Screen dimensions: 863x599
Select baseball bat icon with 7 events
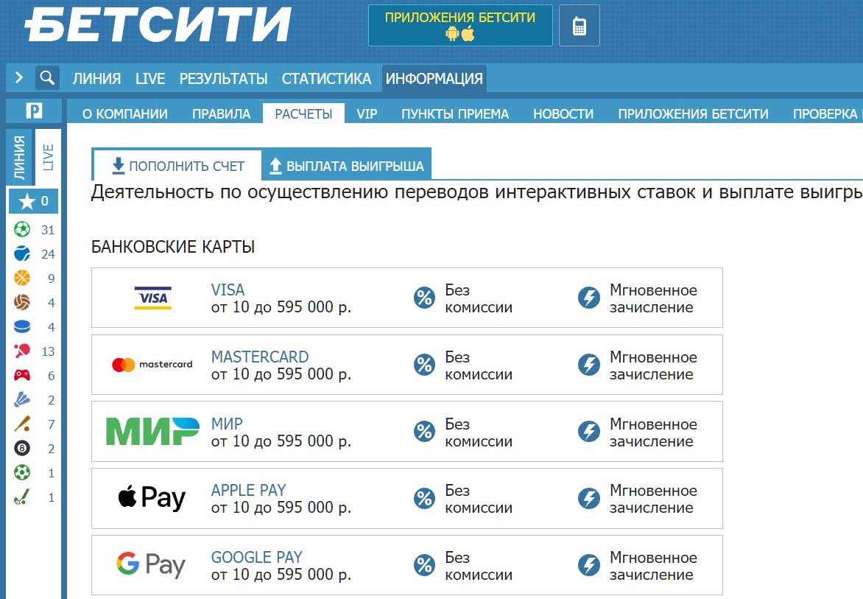click(x=22, y=424)
